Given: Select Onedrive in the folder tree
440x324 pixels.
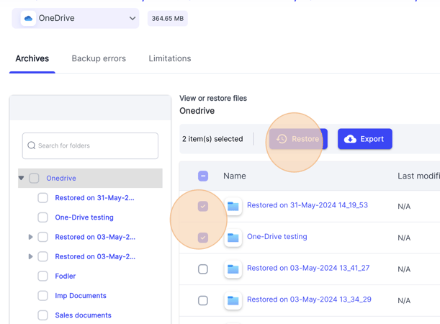Looking at the screenshot, I should tap(61, 178).
